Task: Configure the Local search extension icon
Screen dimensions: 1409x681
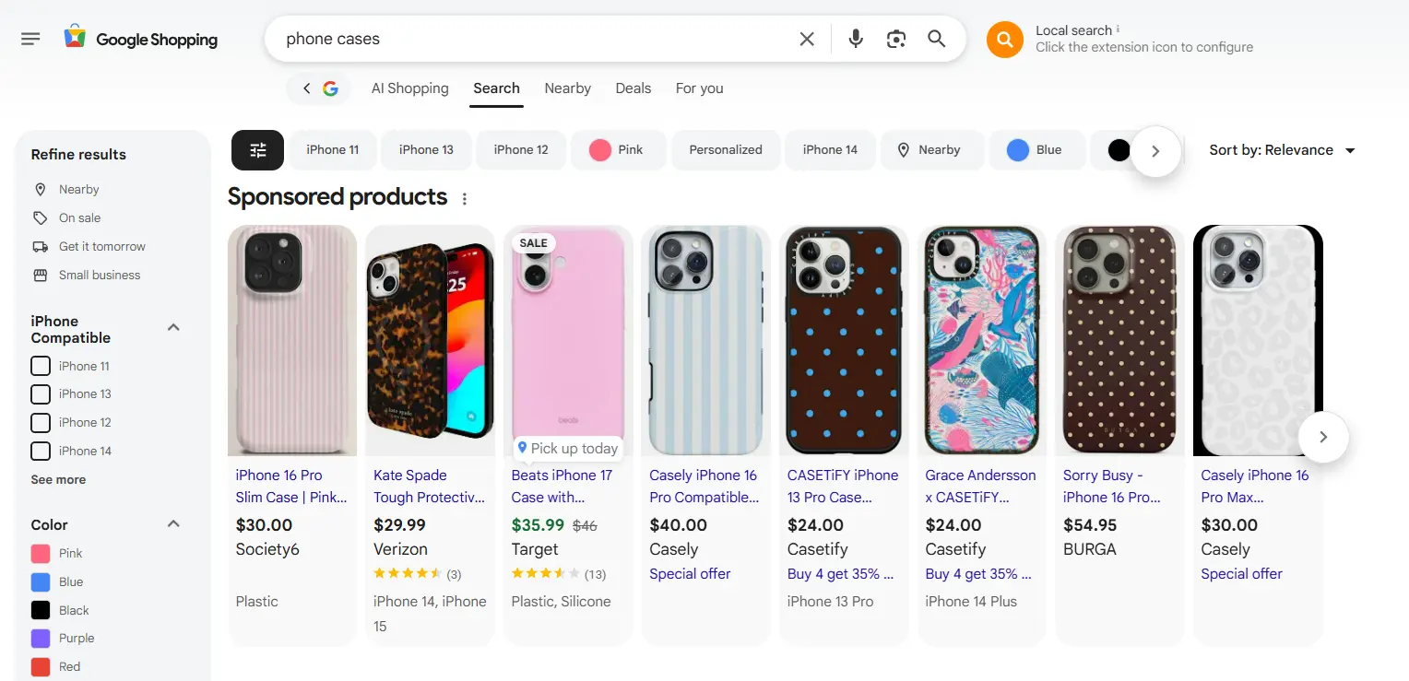Action: pyautogui.click(x=1004, y=39)
